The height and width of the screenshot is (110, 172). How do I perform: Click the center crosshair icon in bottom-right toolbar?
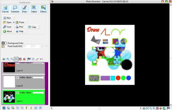click(161, 108)
